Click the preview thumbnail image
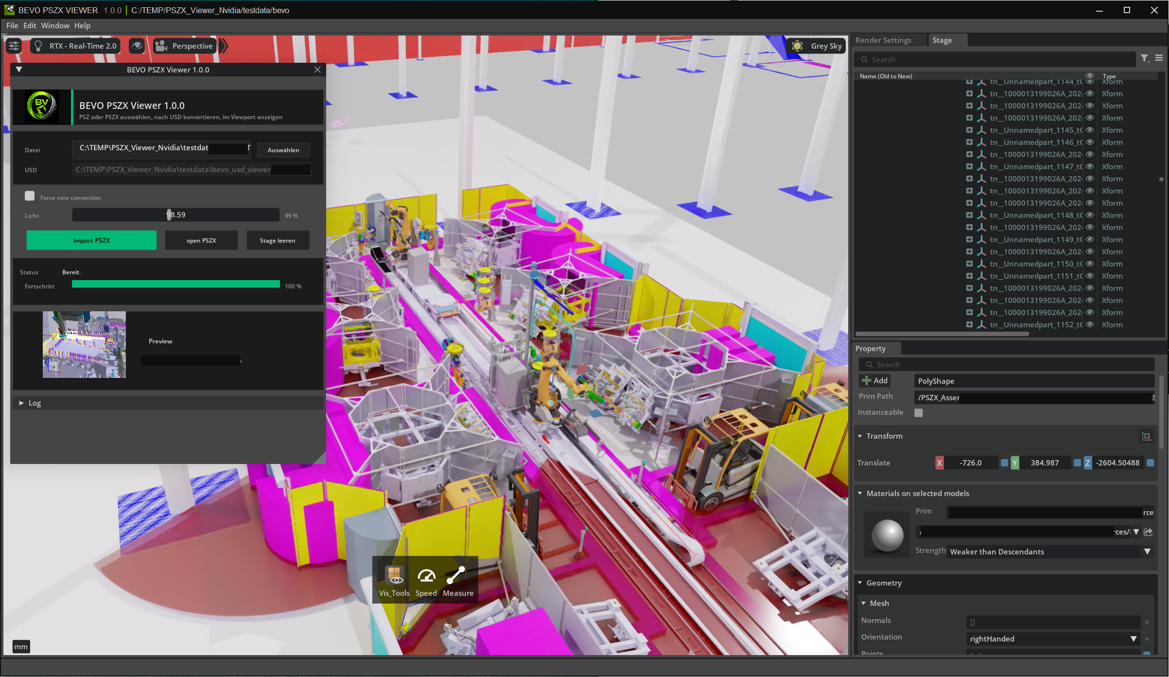 point(84,345)
